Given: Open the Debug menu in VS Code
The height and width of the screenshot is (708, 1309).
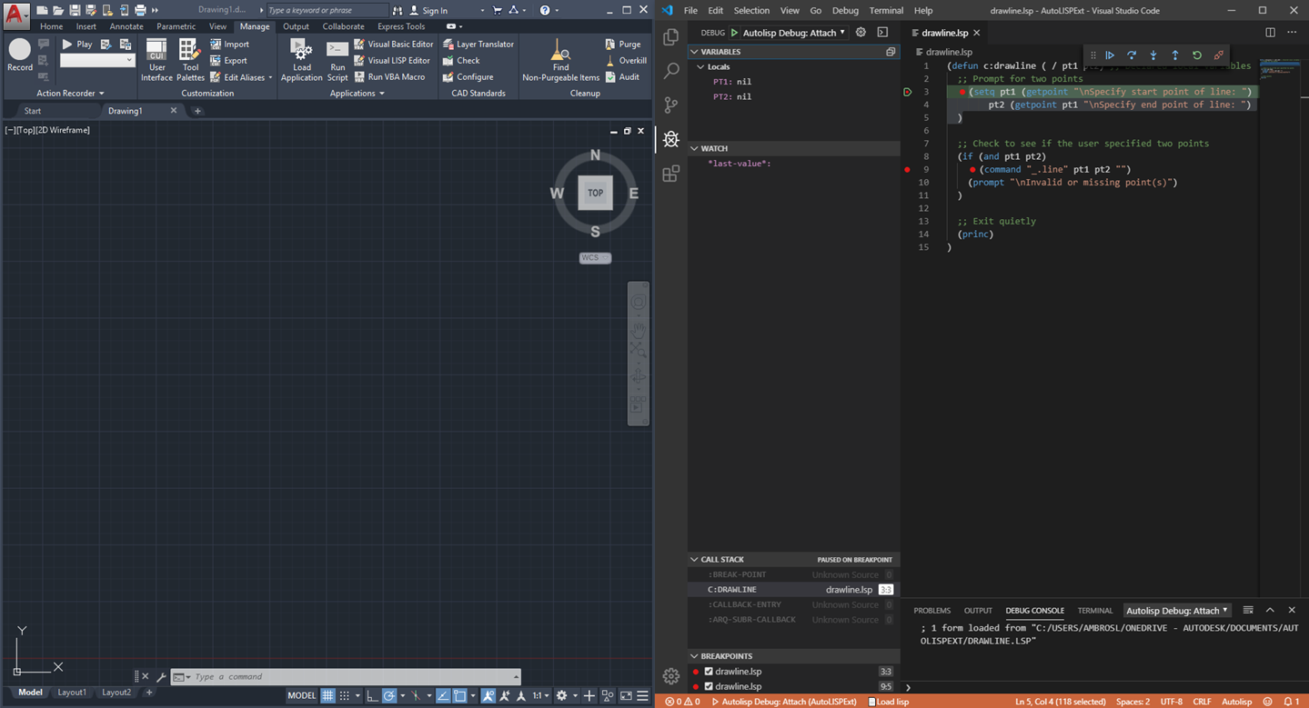Looking at the screenshot, I should [845, 10].
